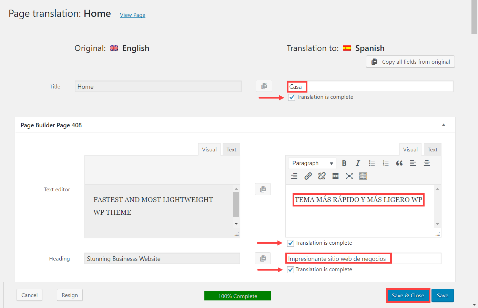Click the original text editor scrollbar
Viewport: 478px width, 308px height.
236,204
